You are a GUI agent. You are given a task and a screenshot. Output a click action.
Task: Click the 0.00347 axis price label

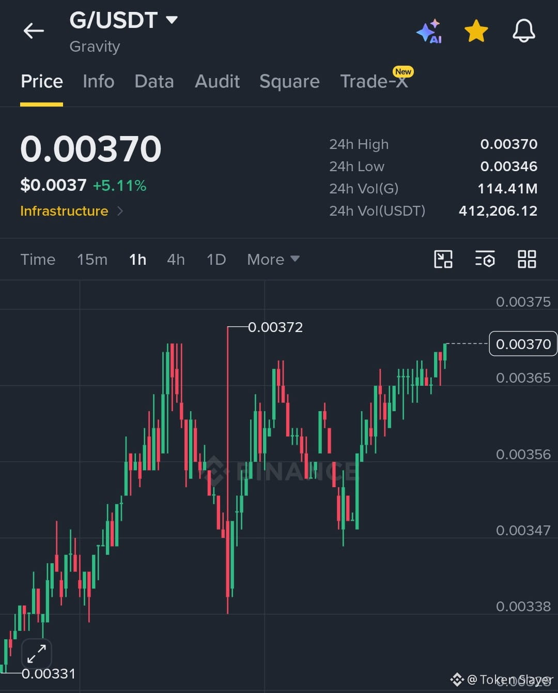point(523,530)
